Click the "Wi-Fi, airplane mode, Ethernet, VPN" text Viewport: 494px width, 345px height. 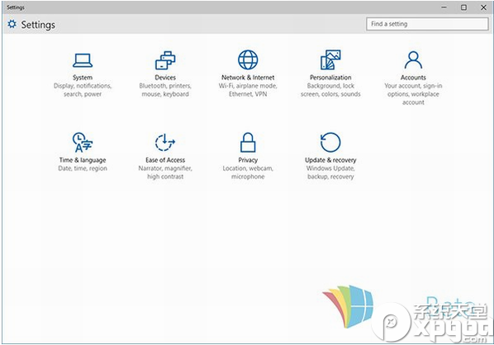(248, 90)
